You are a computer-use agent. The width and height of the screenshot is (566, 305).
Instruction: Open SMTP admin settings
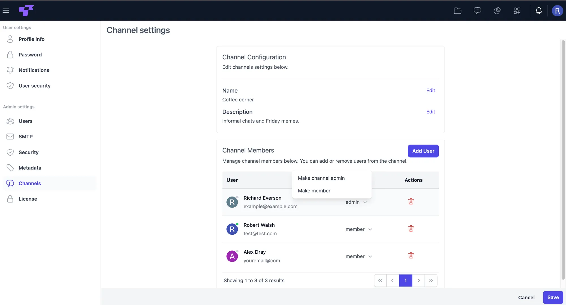50,137
